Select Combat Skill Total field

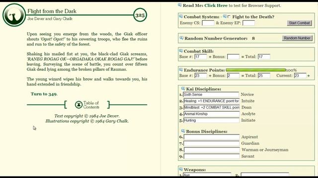(x=264, y=57)
